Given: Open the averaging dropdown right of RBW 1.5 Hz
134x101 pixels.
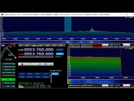Looking at the screenshot, I should tap(126, 85).
